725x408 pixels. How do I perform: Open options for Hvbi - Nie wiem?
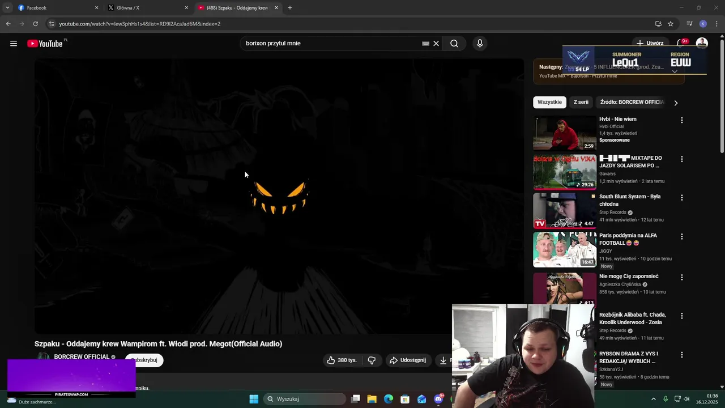(682, 120)
